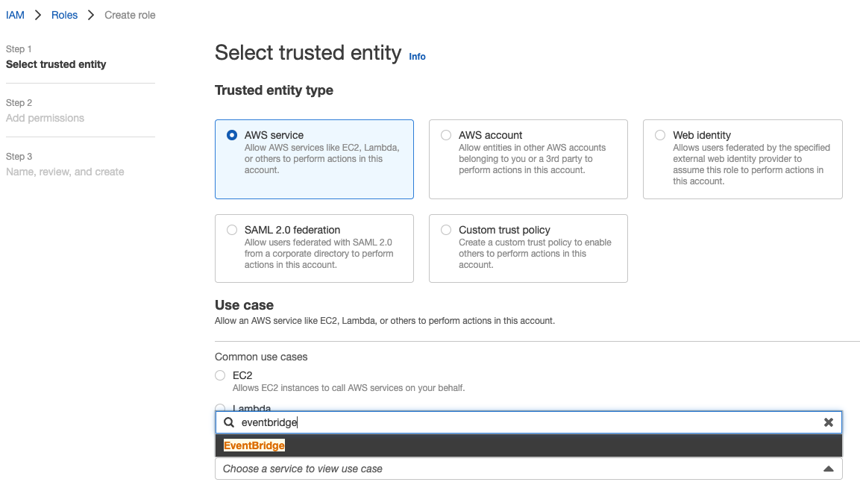
Task: Choose the EC2 common use case
Action: coord(220,375)
